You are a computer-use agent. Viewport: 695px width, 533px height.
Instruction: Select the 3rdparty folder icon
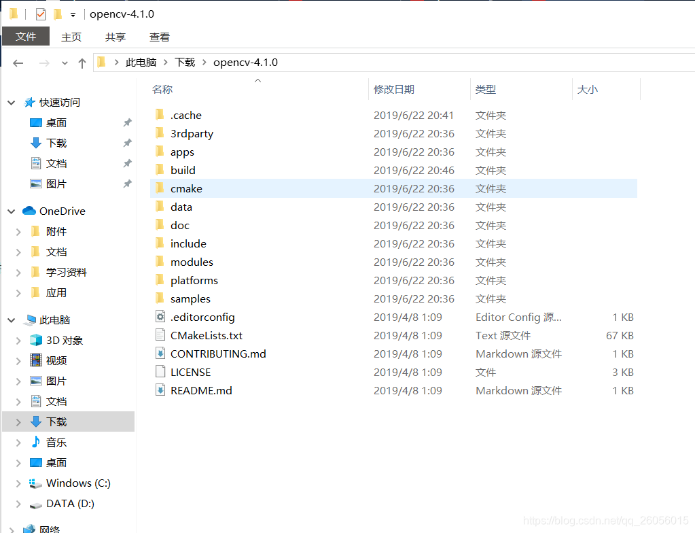(x=160, y=133)
